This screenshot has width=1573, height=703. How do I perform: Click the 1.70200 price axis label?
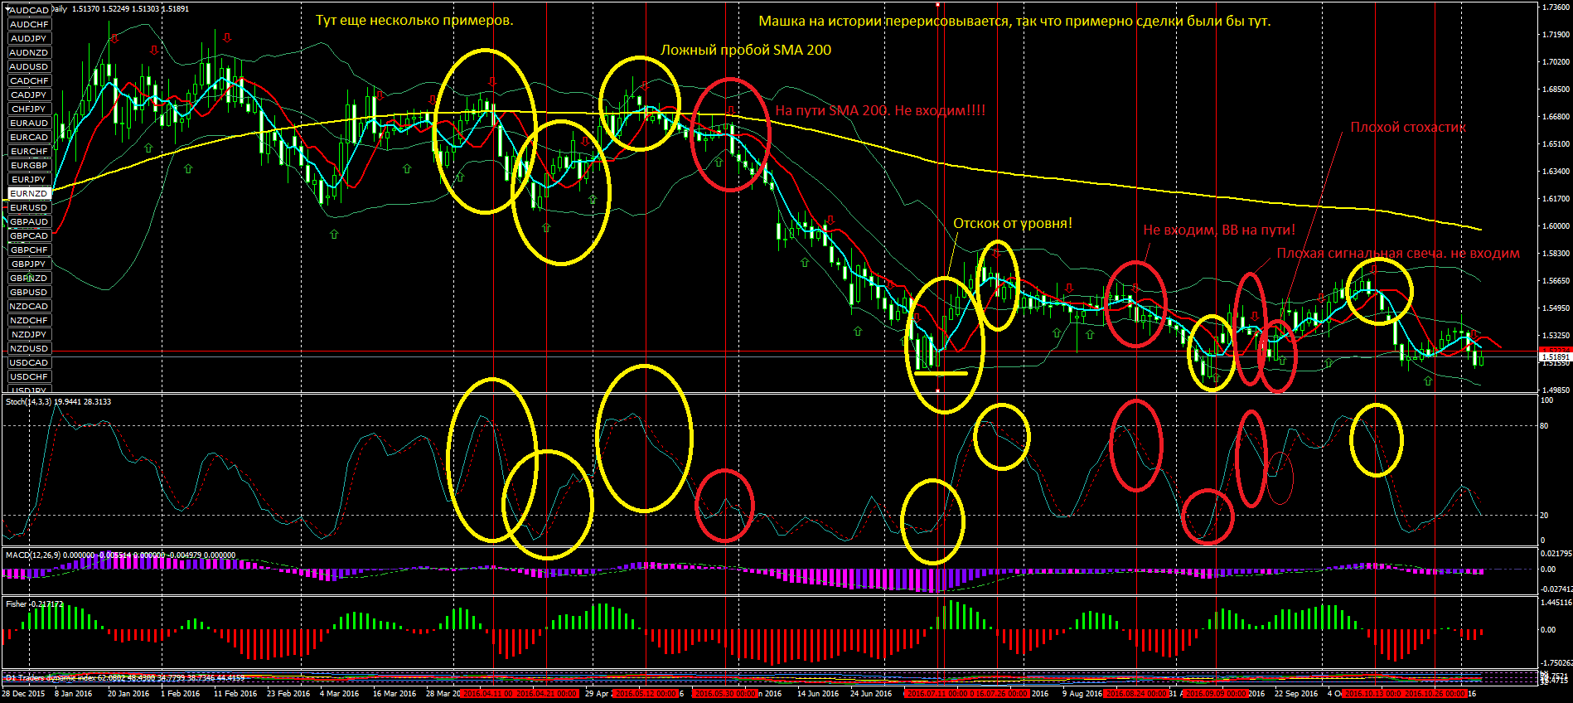(x=1556, y=61)
